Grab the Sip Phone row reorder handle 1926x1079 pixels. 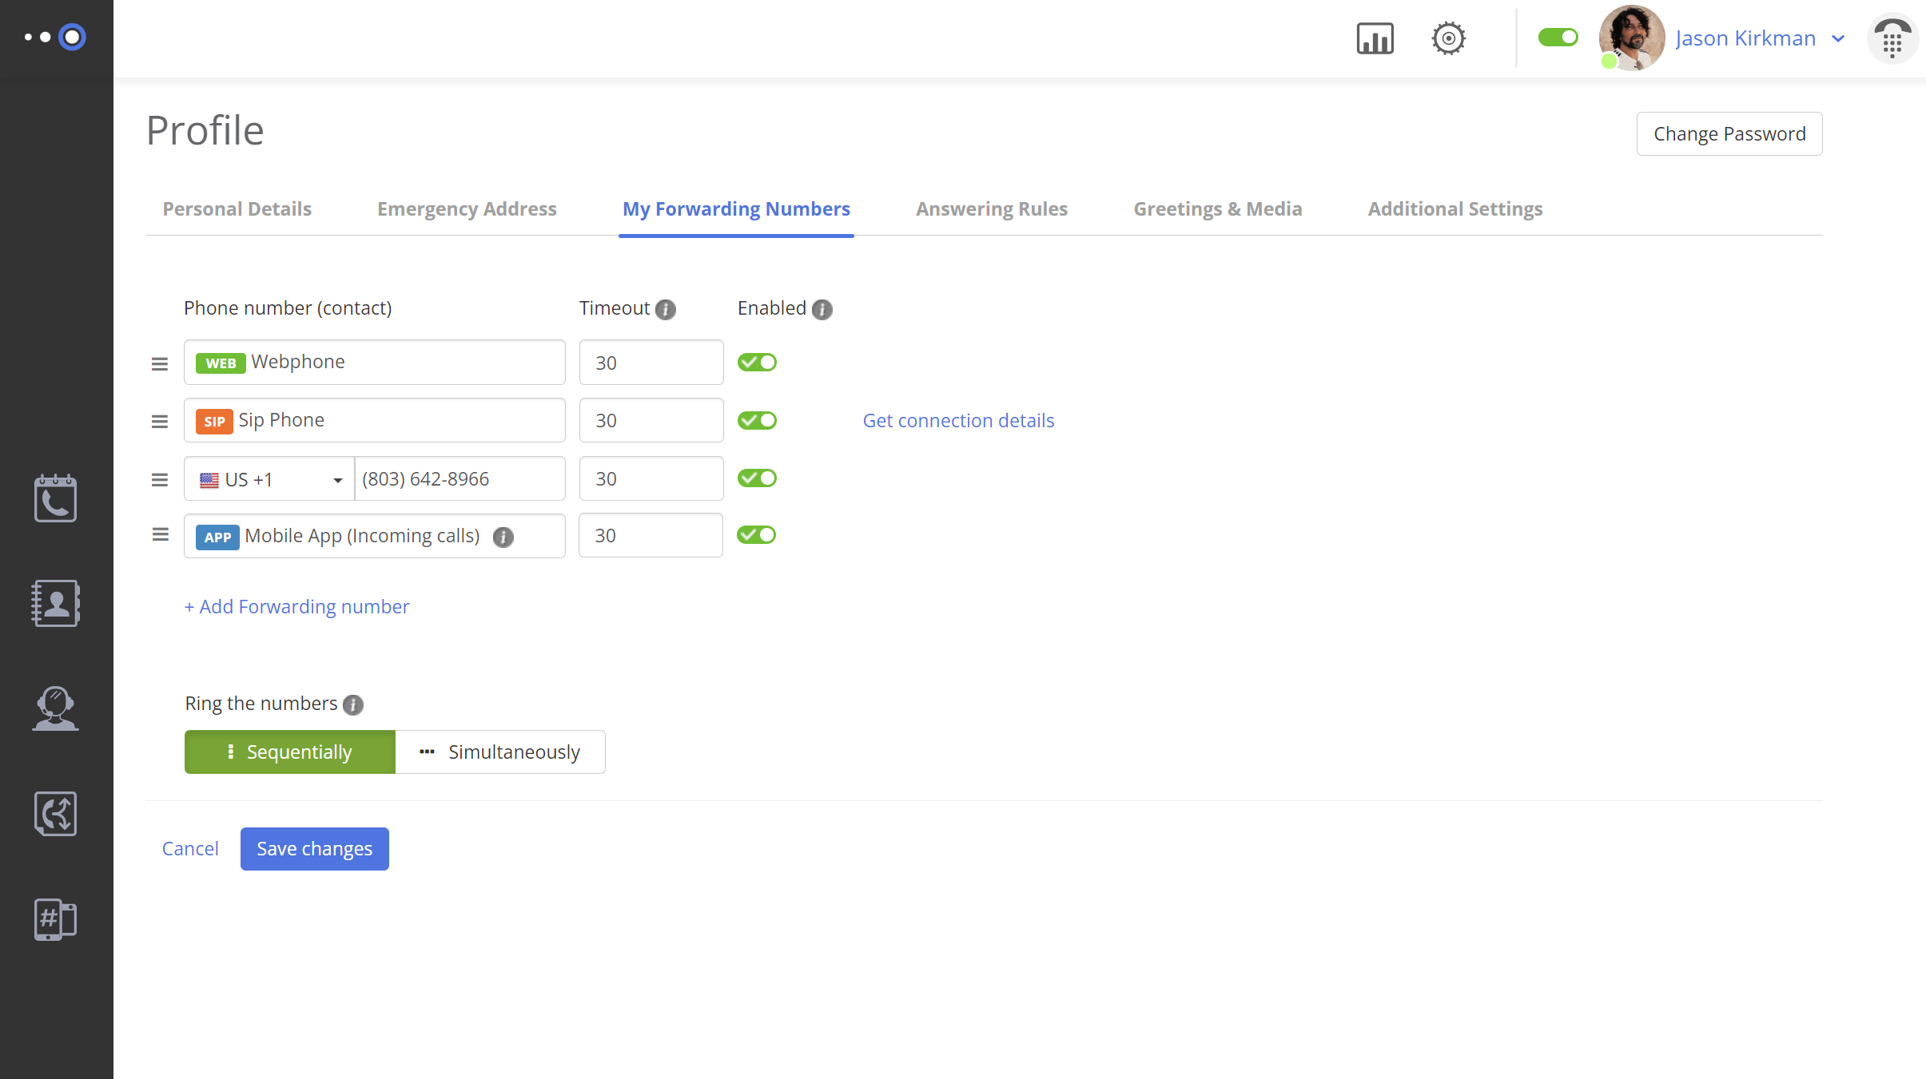(x=160, y=421)
